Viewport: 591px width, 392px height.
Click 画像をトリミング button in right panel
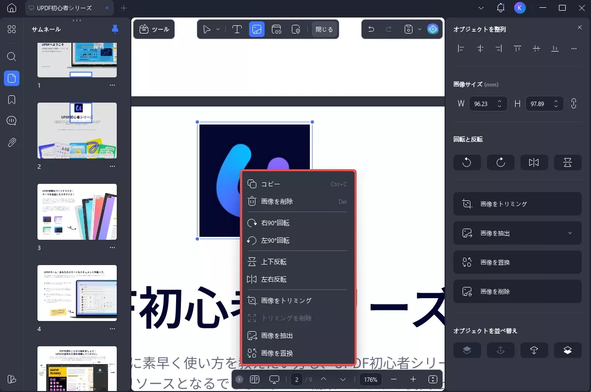[x=518, y=204]
